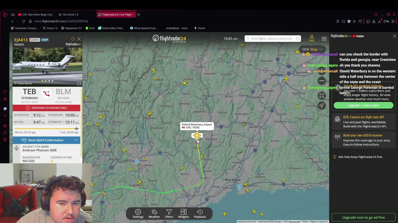Click the FREE account profile icon
Image resolution: width=398 pixels, height=223 pixels.
pyautogui.click(x=312, y=38)
